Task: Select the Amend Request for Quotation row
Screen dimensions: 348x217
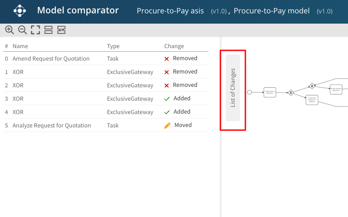Action: (x=51, y=58)
